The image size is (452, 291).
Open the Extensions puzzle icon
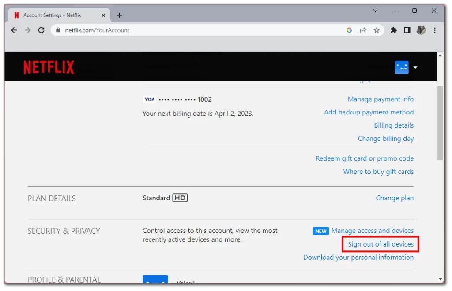(x=393, y=30)
